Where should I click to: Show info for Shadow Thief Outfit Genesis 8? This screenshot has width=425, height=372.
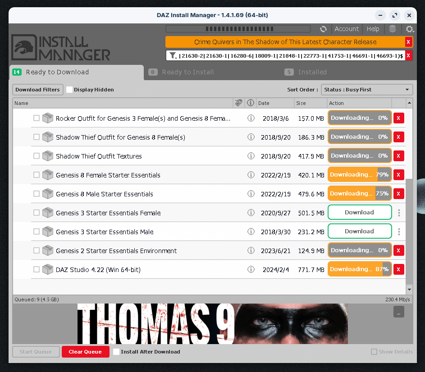[x=251, y=137]
